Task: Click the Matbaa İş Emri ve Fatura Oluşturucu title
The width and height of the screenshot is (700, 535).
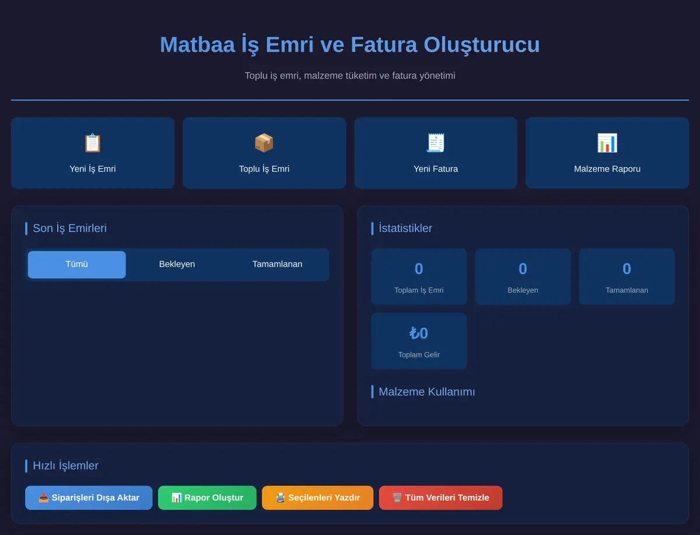Action: click(350, 45)
